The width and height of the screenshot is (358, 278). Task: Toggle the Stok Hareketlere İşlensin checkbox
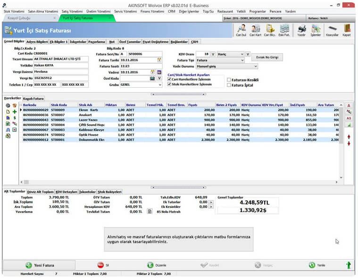tap(169, 84)
